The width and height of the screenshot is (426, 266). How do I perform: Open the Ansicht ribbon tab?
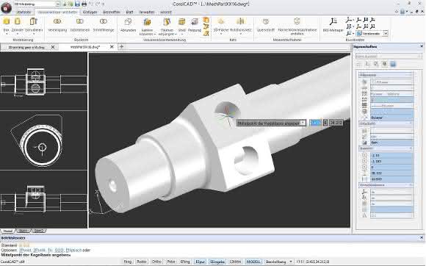[166, 12]
